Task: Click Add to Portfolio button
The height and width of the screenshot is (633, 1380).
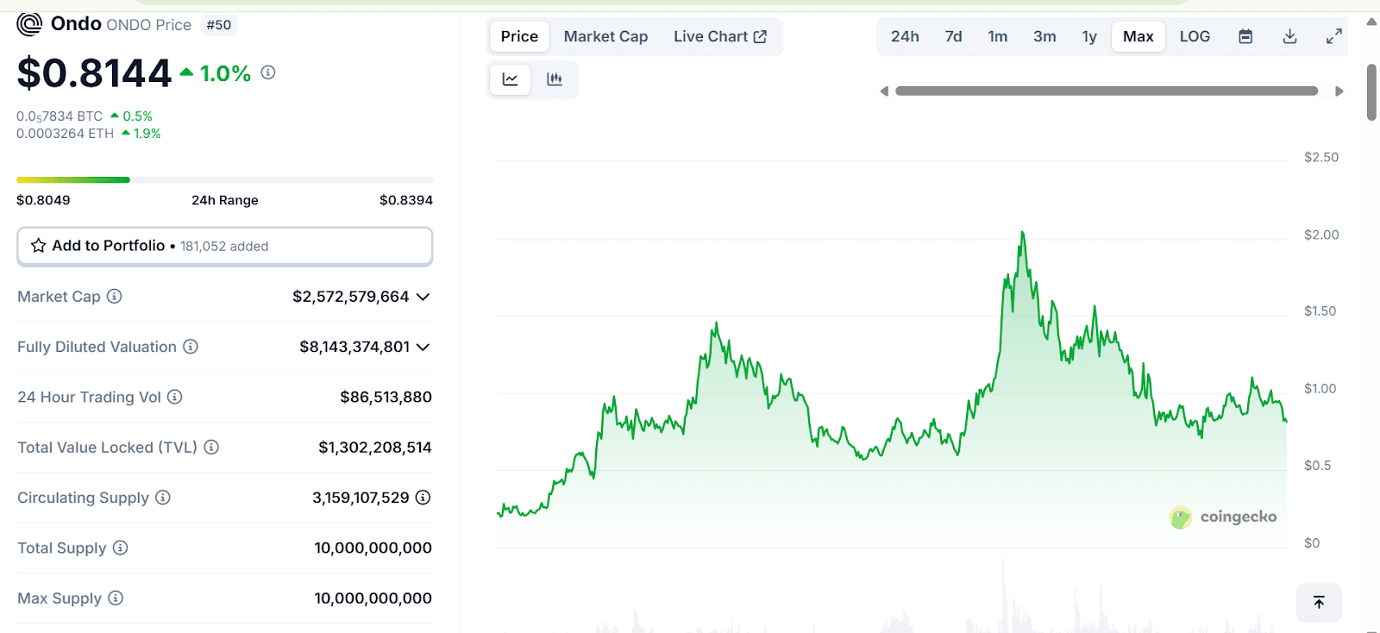Action: (x=224, y=246)
